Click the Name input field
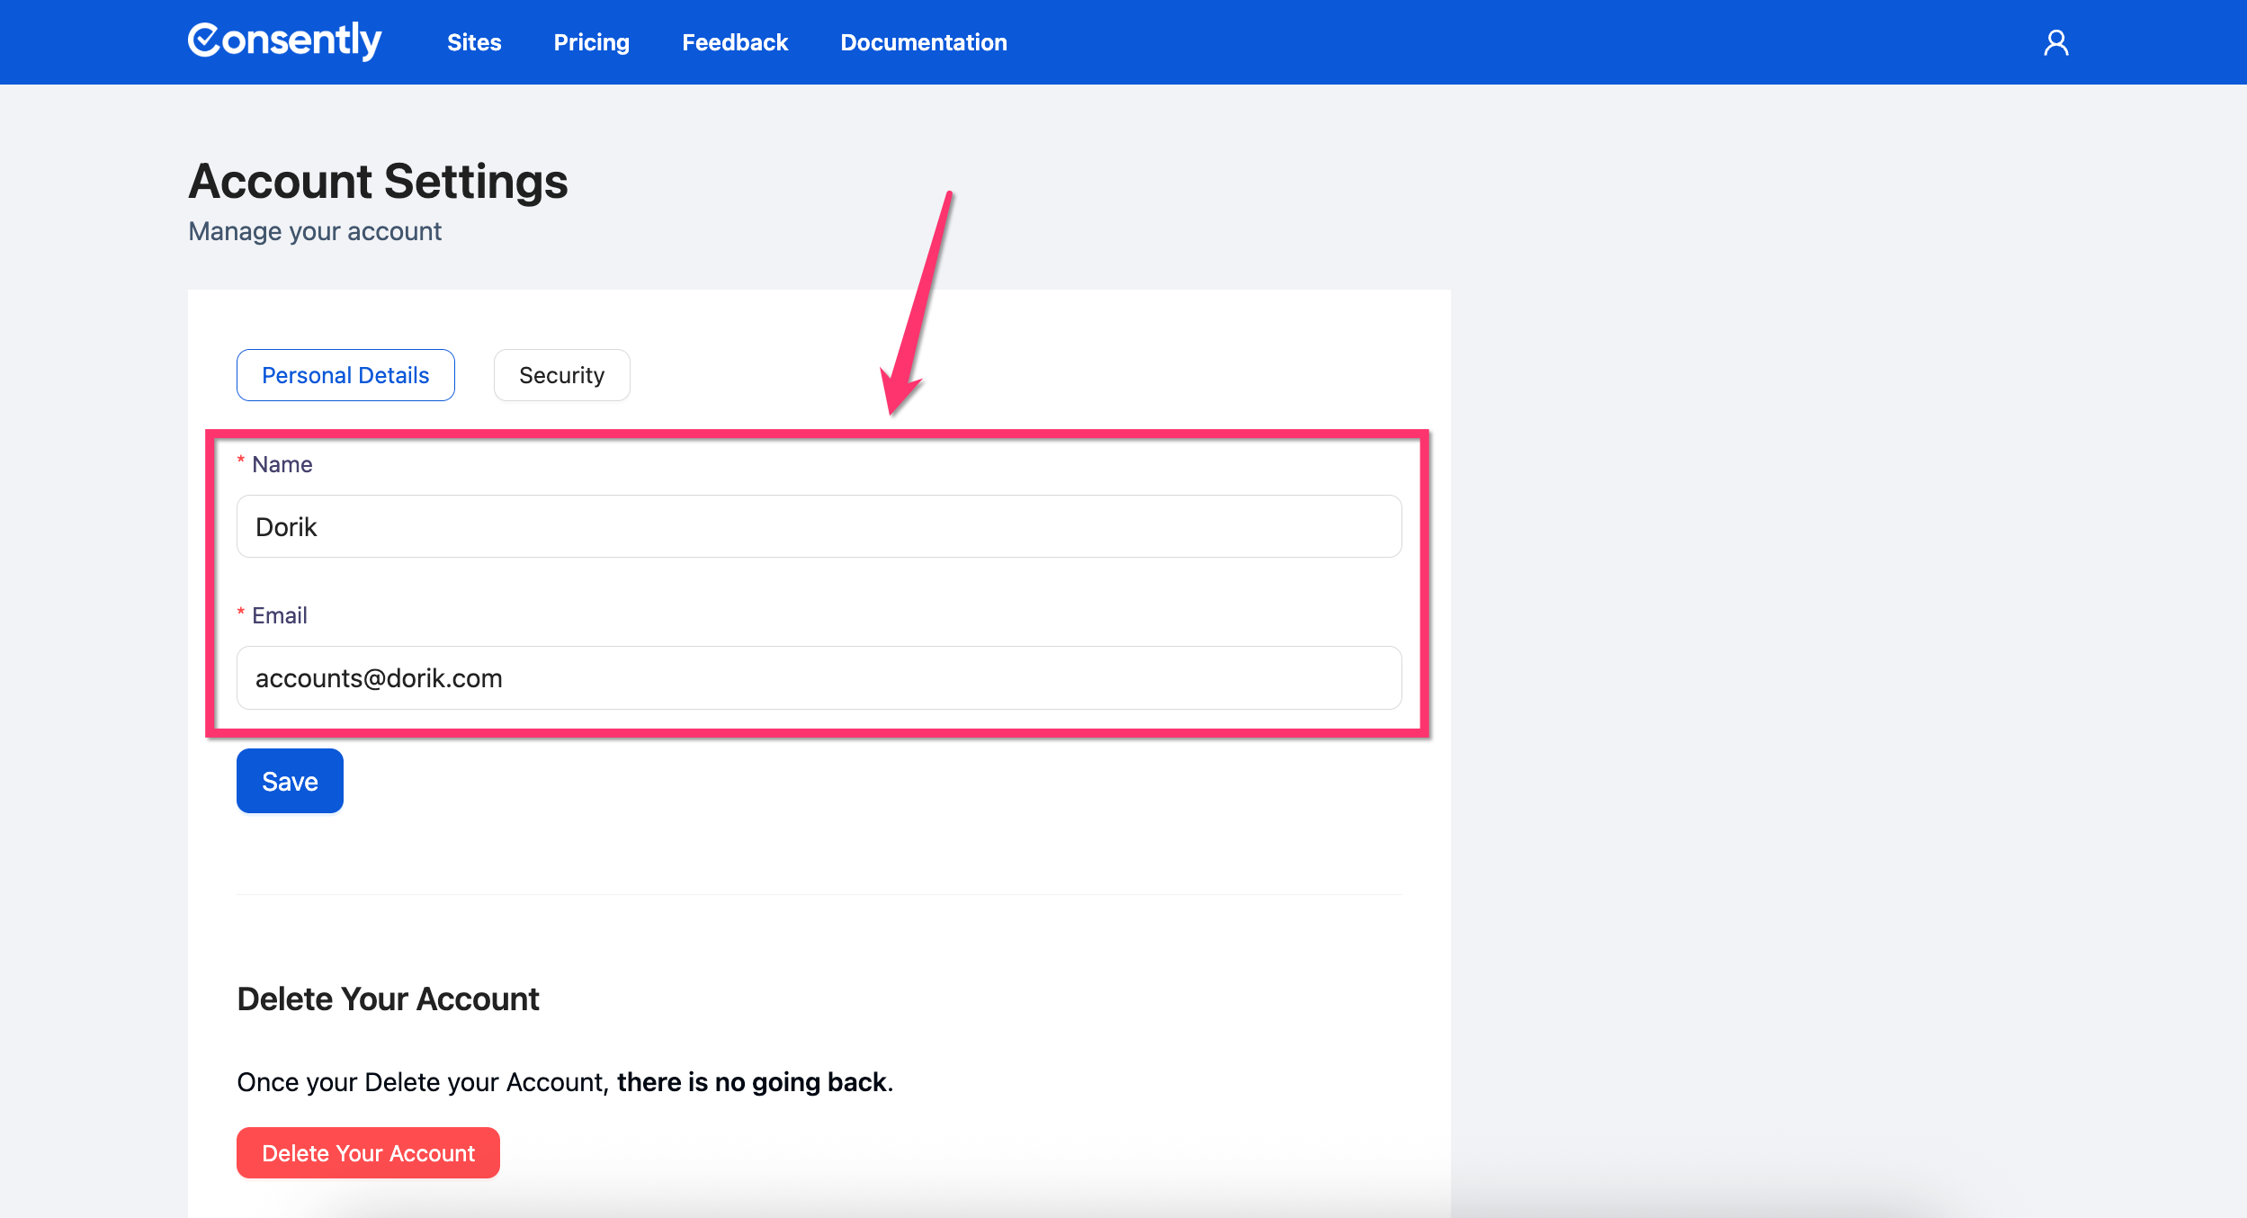The width and height of the screenshot is (2247, 1218). [819, 526]
